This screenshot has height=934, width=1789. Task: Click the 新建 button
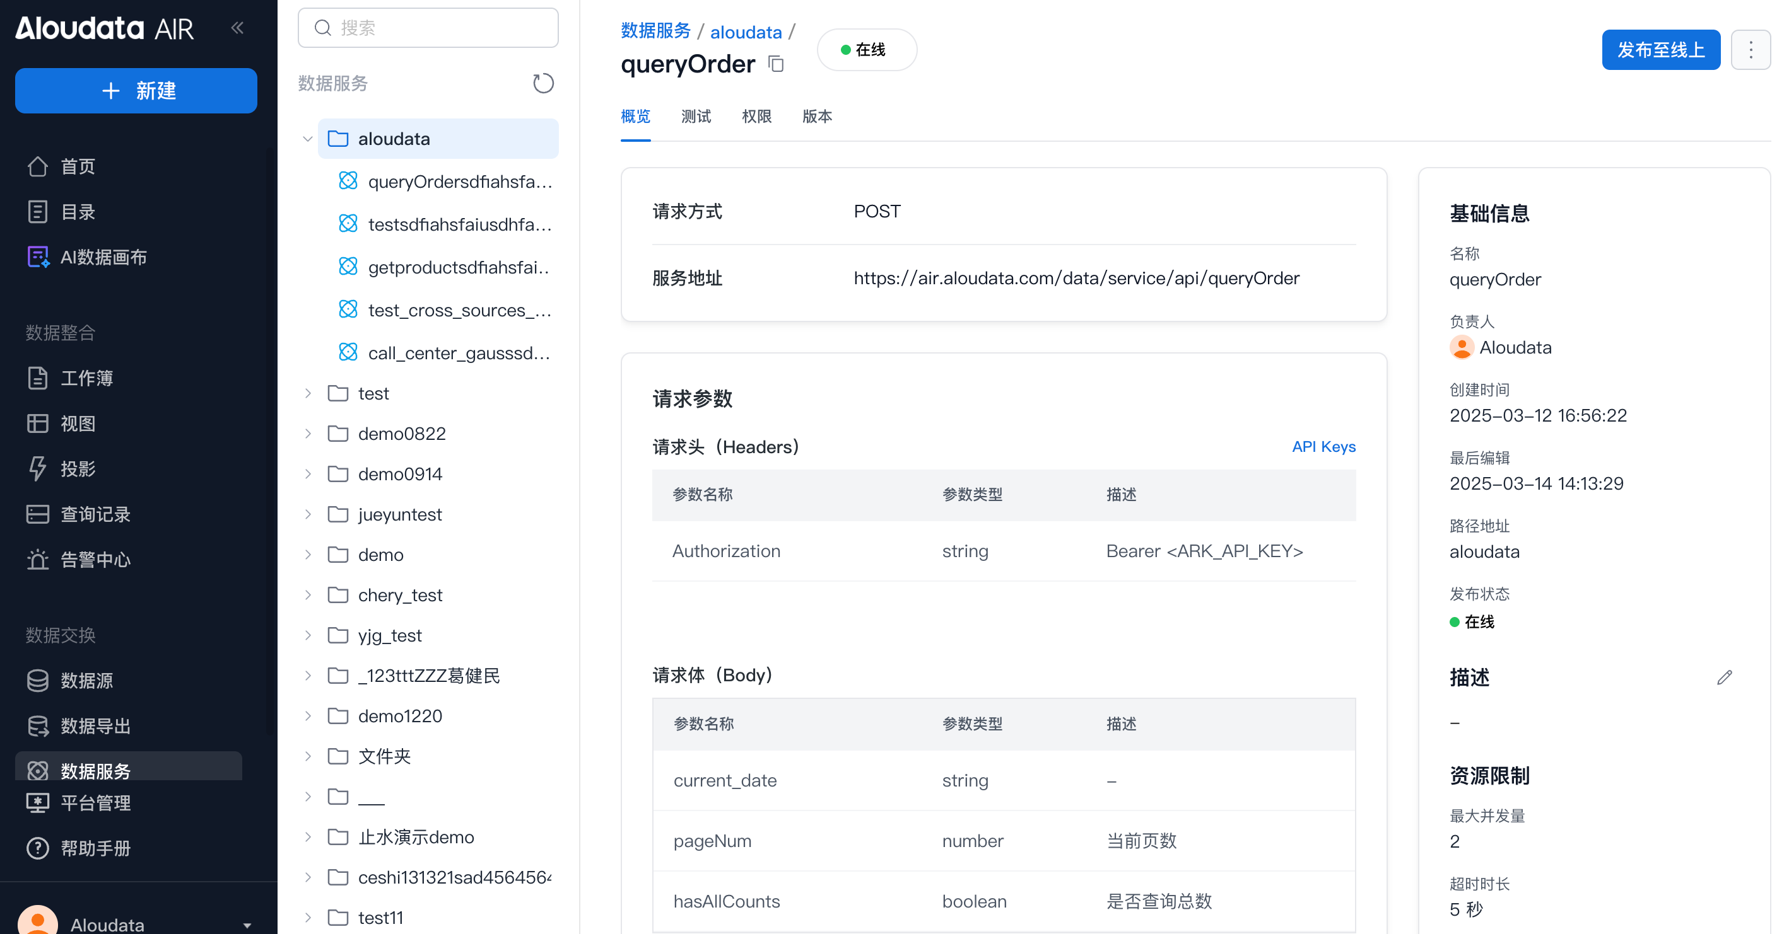[x=136, y=91]
